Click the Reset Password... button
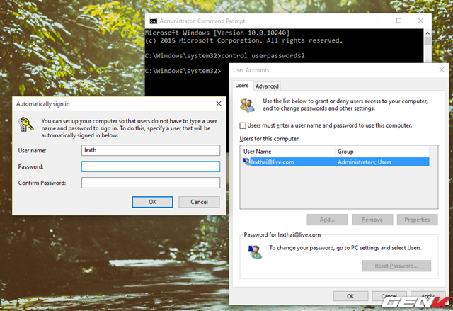 pyautogui.click(x=396, y=266)
